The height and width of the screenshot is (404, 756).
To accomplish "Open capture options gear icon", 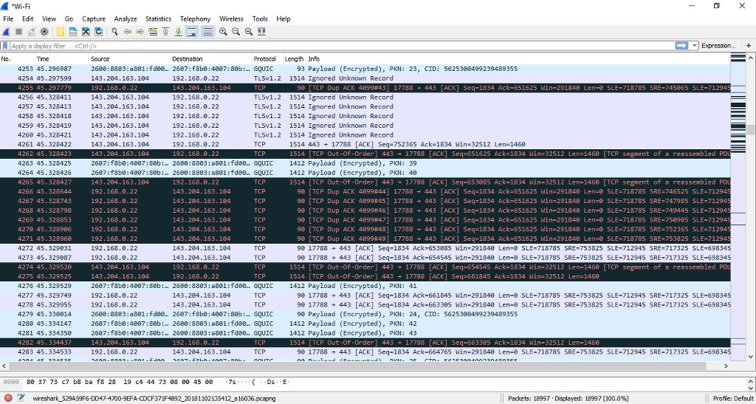I will point(44,32).
